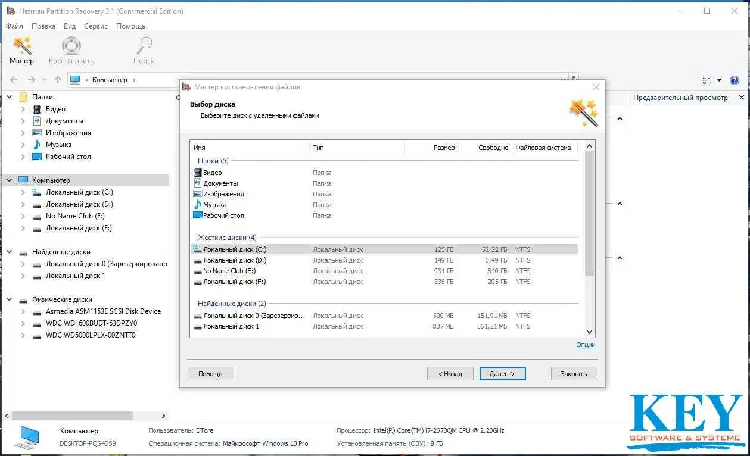Go up one level arrow

[x=58, y=80]
